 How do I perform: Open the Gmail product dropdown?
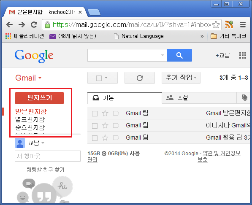click(28, 78)
